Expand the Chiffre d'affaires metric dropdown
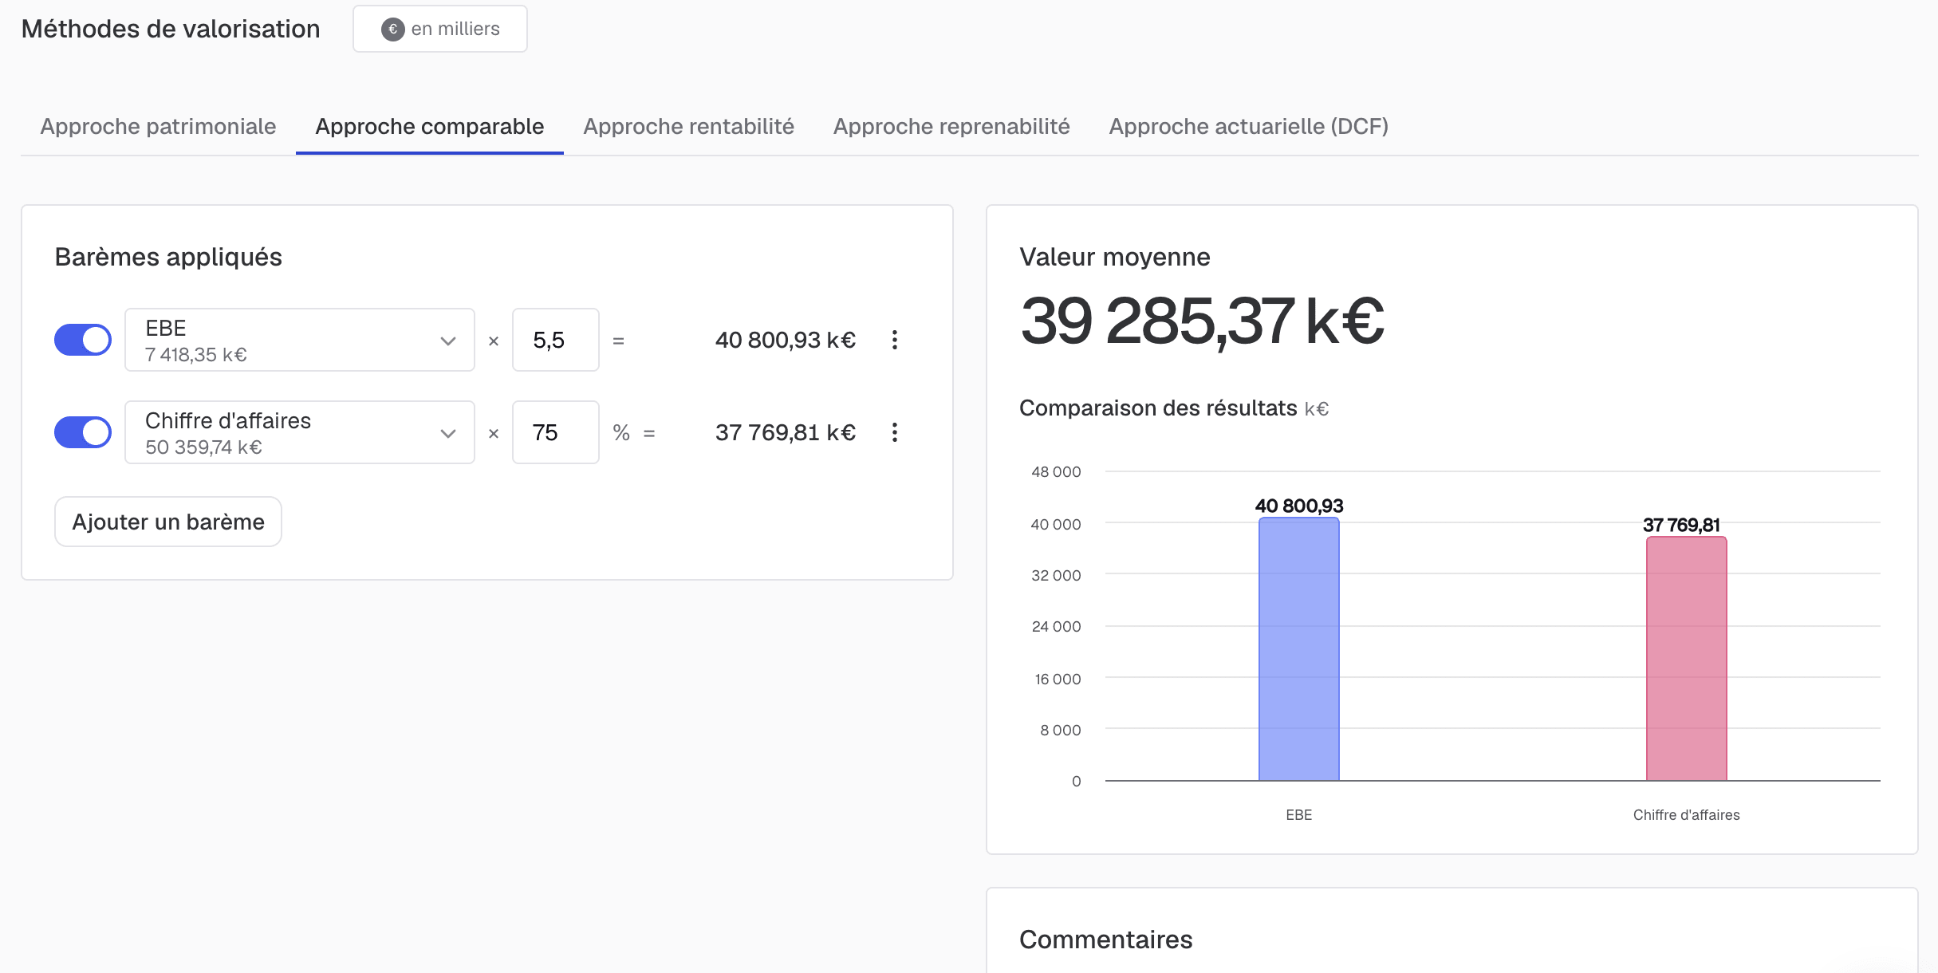The height and width of the screenshot is (973, 1938). coord(300,432)
